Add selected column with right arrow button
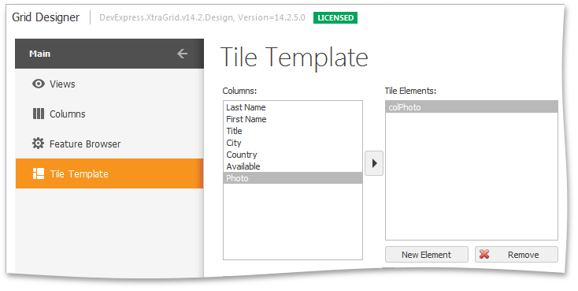The height and width of the screenshot is (291, 578). [x=374, y=163]
